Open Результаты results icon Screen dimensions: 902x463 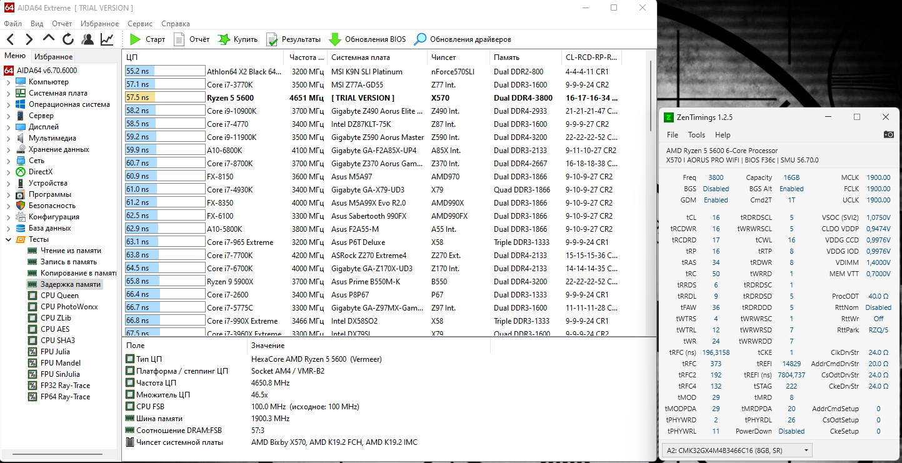point(272,39)
